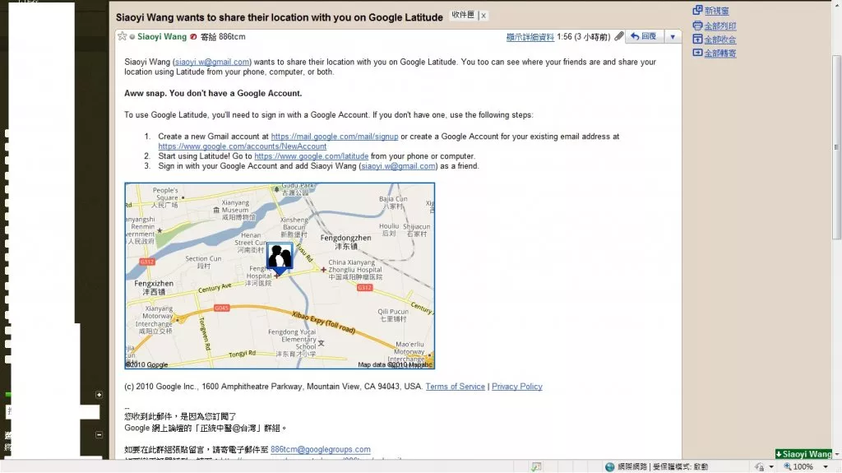Click the 新視窗 new window icon

click(697, 10)
